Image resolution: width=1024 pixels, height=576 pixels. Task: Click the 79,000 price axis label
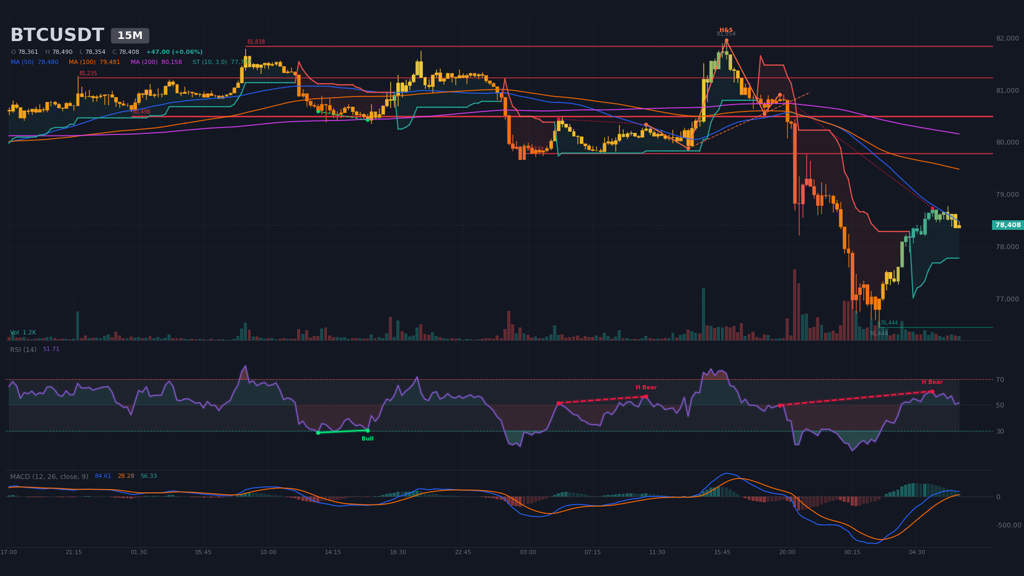tap(1007, 195)
